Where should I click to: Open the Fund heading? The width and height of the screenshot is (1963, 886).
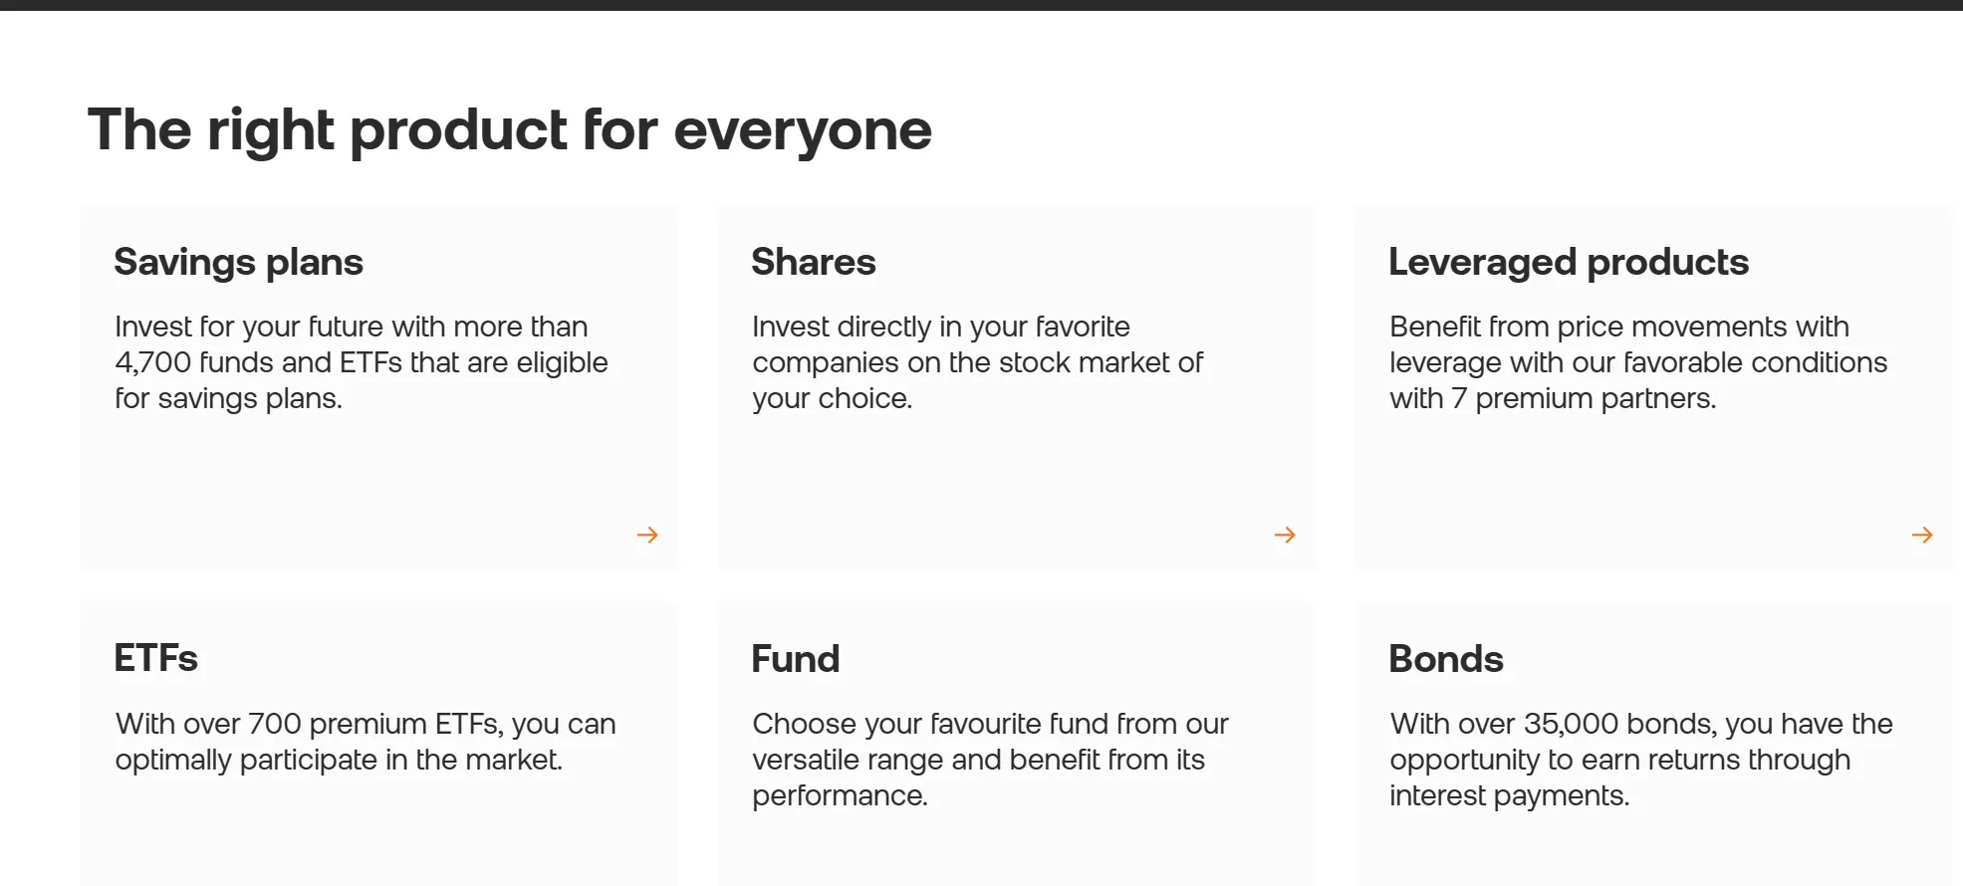point(796,659)
